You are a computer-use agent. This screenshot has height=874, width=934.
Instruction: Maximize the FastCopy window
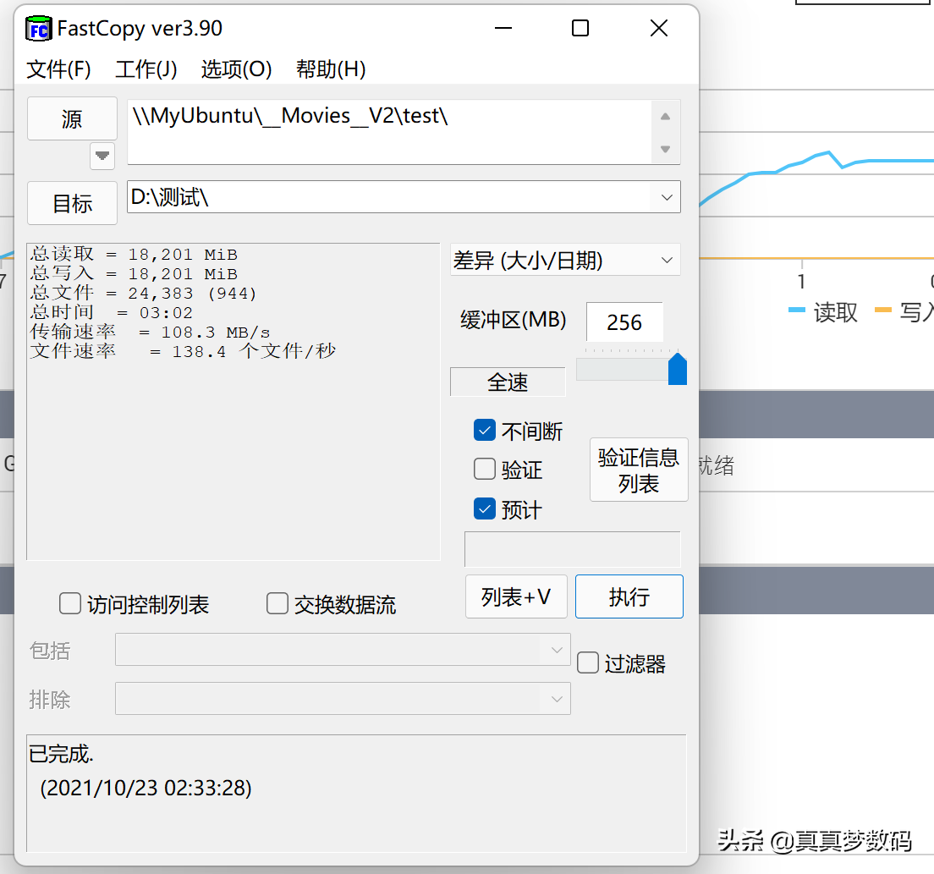click(x=580, y=29)
